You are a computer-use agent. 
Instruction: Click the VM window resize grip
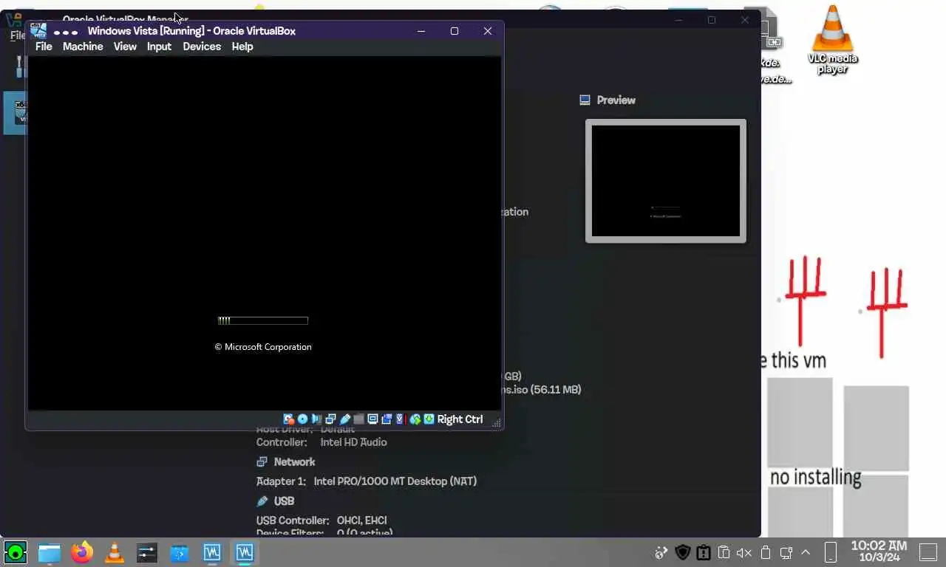(497, 422)
